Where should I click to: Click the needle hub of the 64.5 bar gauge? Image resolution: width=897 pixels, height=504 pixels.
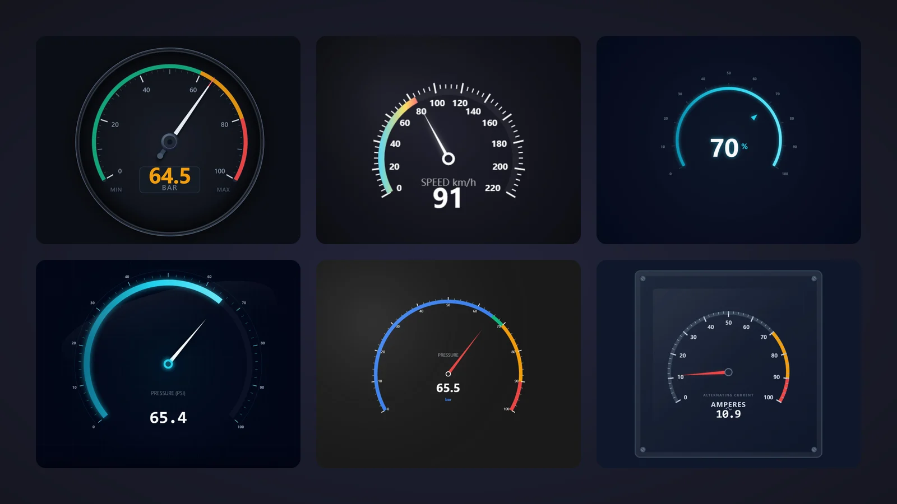point(169,141)
